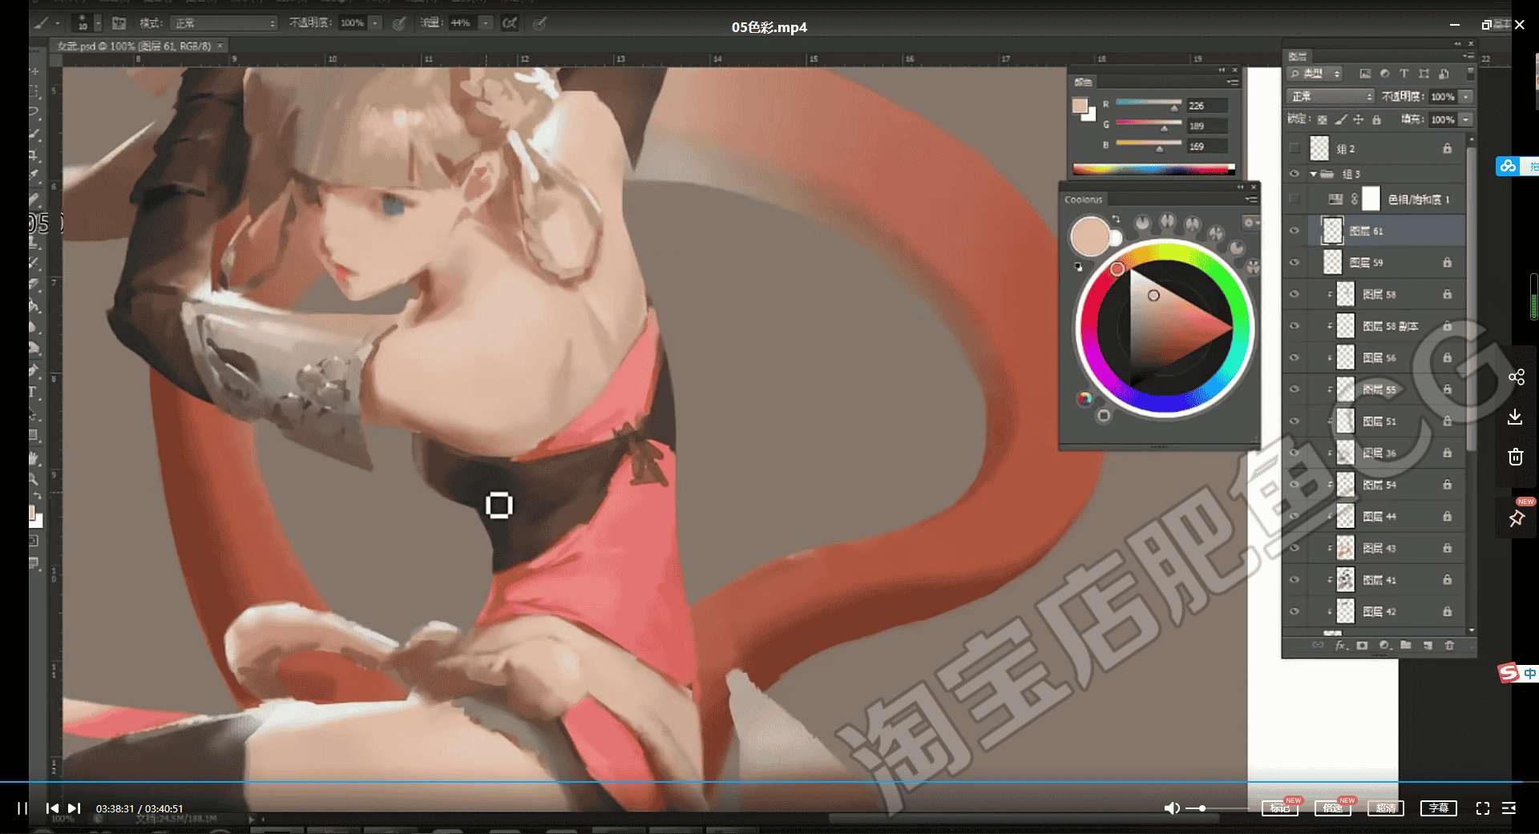Collapse the 组 3 group triangle

click(1313, 174)
